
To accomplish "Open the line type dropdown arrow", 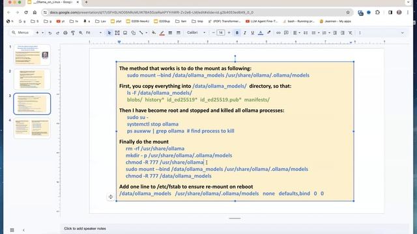I will point(146,33).
